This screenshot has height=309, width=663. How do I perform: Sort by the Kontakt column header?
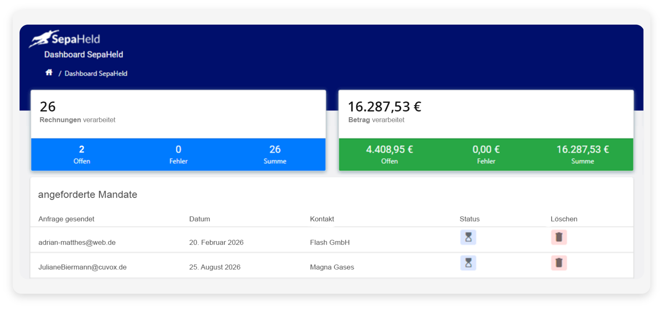[x=322, y=219]
